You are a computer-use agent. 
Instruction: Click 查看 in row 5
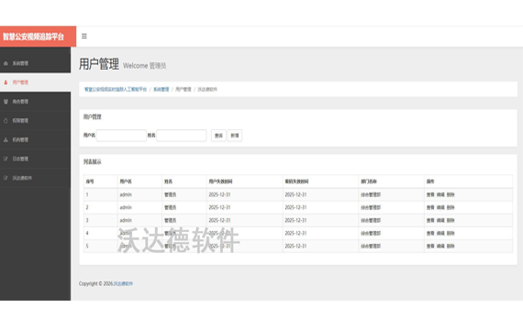(430, 246)
